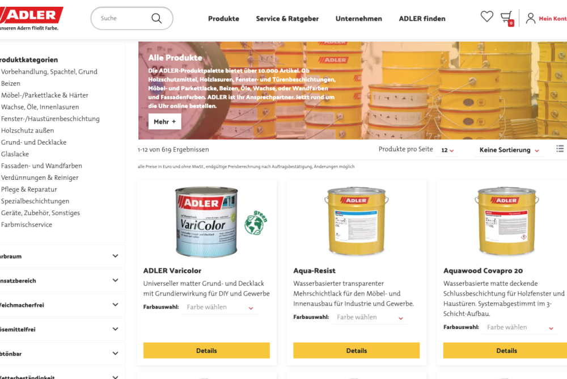The height and width of the screenshot is (379, 567).
Task: Open Service & Ratgeber menu
Action: point(287,19)
